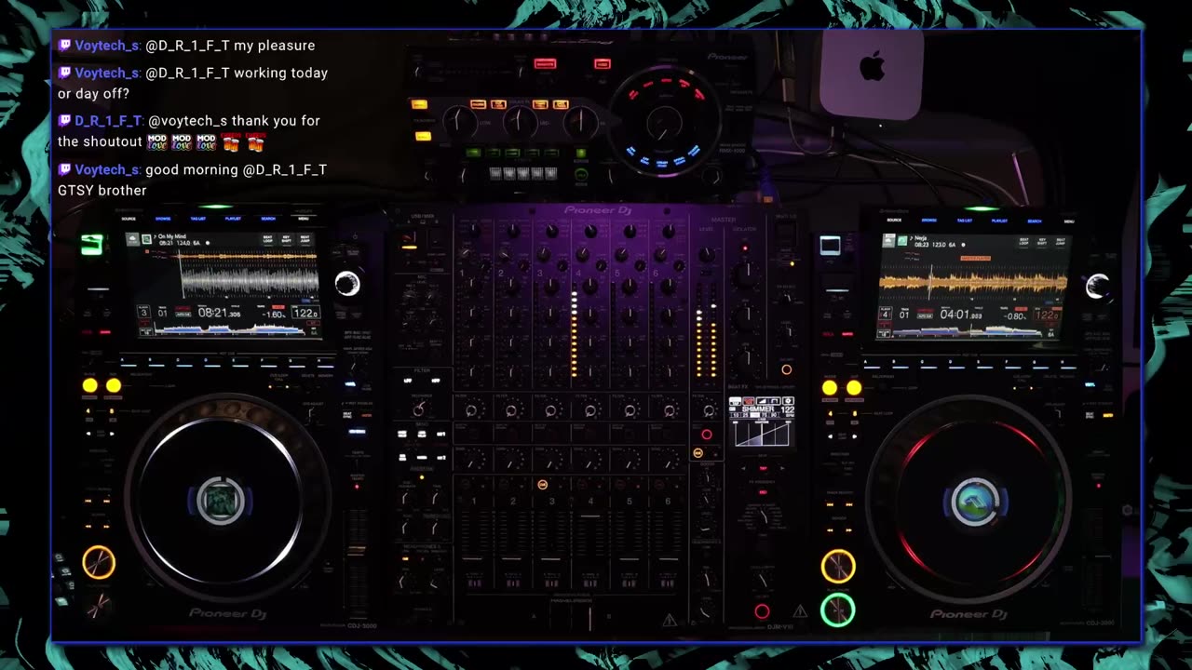This screenshot has width=1192, height=670.
Task: Open the MENU tab on the Neja deck
Action: [1069, 221]
